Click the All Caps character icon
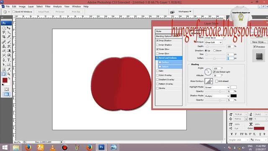 coord(242,134)
